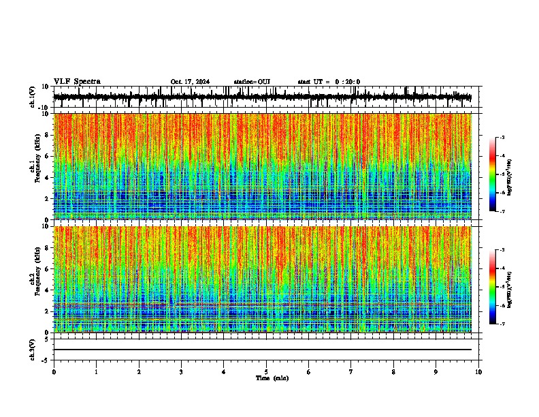Click the 'start UT = 0:20:0' text
This screenshot has height=417, width=539.
(329, 82)
